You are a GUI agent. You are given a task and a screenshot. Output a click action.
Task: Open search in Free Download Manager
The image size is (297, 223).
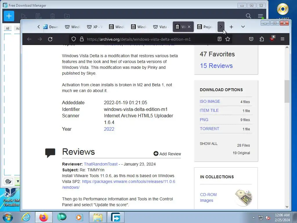coord(248,16)
